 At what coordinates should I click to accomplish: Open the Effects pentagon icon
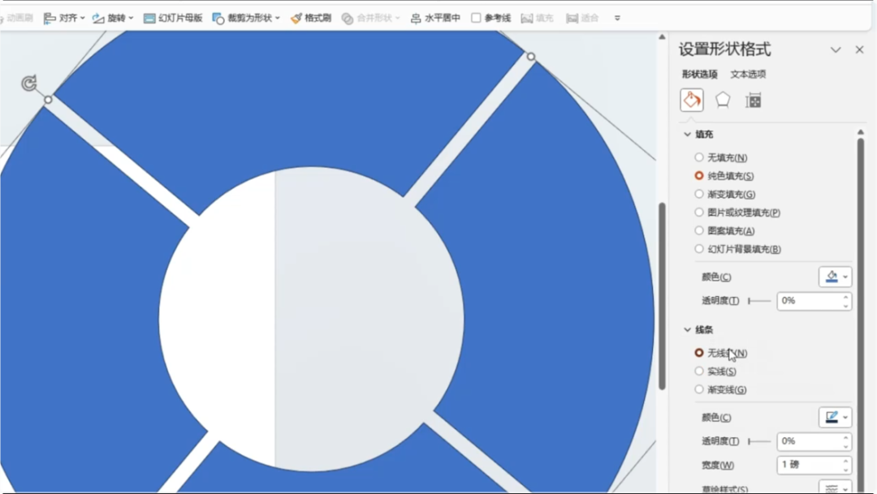pyautogui.click(x=723, y=100)
